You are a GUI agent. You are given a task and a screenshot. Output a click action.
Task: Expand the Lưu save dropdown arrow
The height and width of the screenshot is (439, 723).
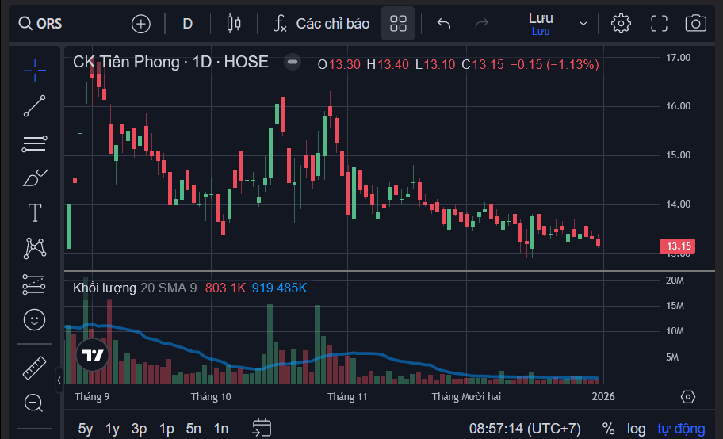583,24
